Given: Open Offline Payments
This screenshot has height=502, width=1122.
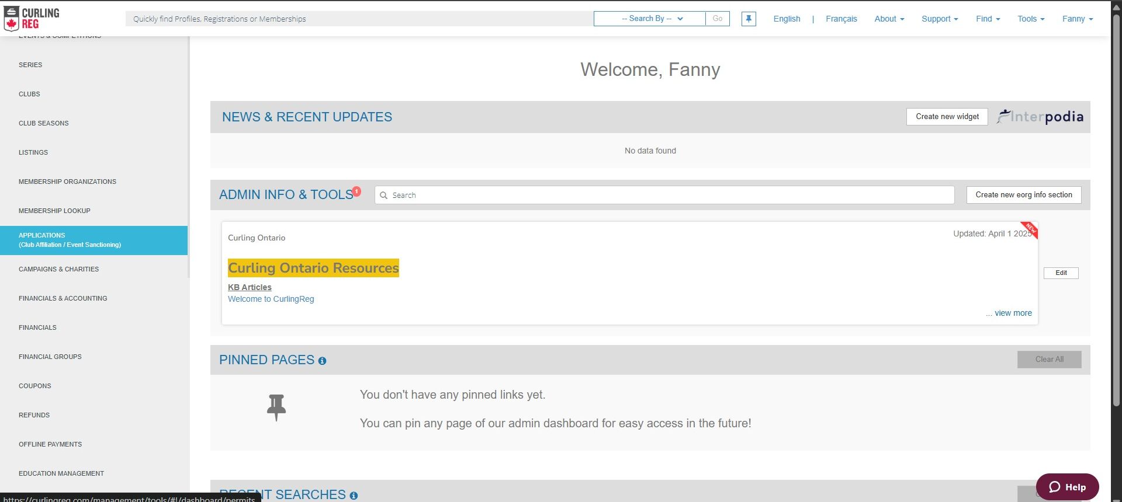Looking at the screenshot, I should (93, 444).
